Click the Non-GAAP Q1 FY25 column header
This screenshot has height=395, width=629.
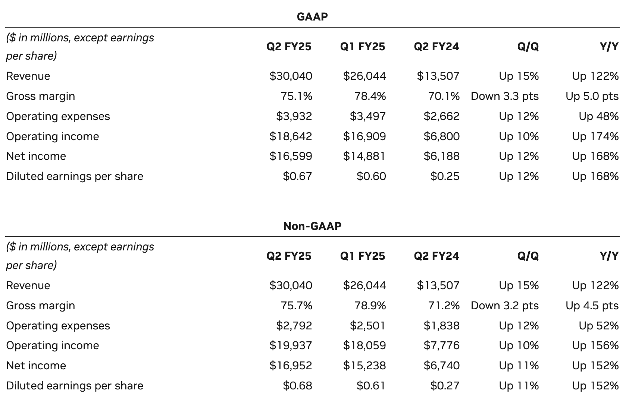click(x=363, y=256)
